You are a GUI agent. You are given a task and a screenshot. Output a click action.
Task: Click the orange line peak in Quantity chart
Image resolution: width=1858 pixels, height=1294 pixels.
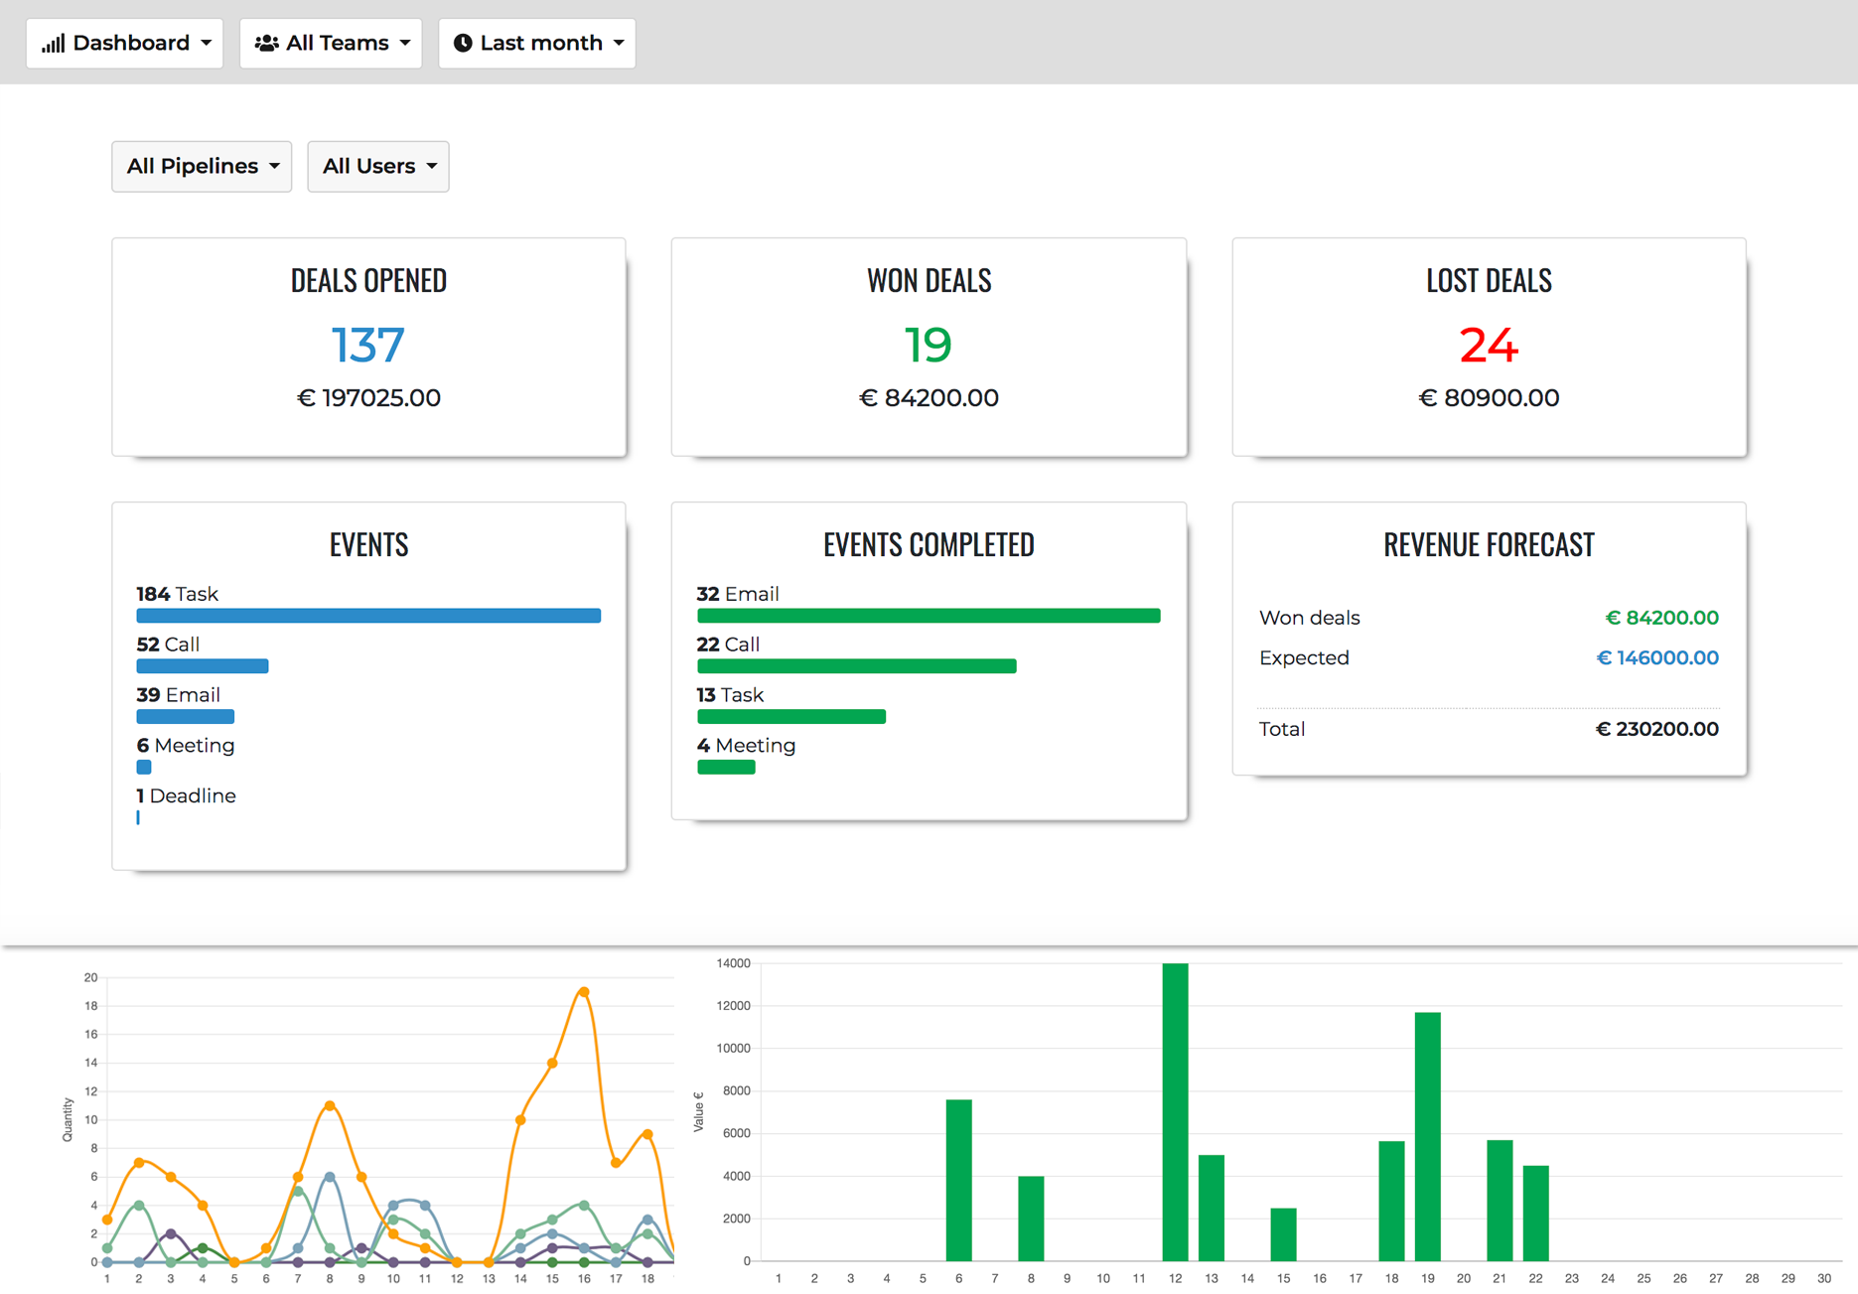pos(583,990)
